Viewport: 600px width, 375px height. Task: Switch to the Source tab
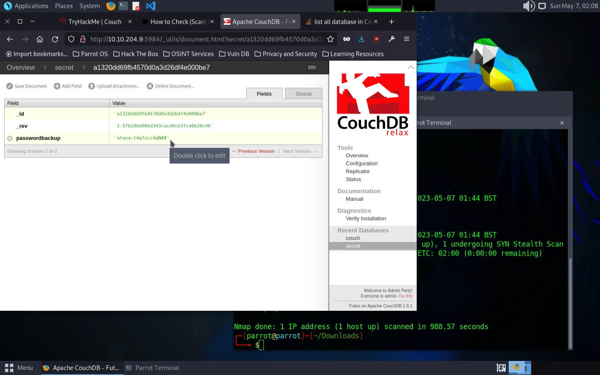point(303,94)
